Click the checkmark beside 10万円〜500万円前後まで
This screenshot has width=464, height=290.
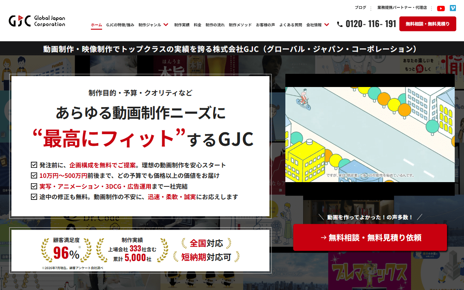pyautogui.click(x=34, y=176)
